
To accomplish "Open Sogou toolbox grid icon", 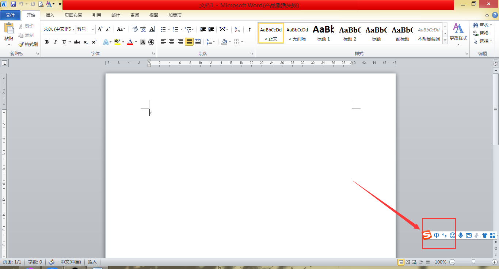I will coord(492,235).
